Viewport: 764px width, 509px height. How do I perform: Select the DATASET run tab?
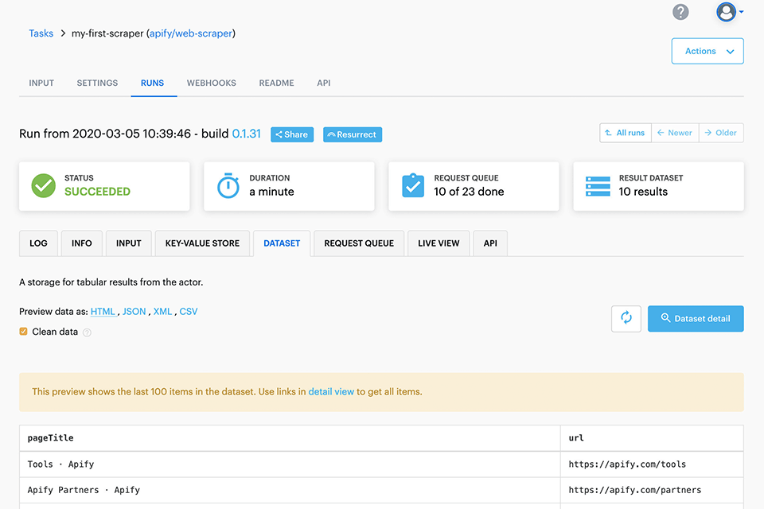click(x=282, y=243)
